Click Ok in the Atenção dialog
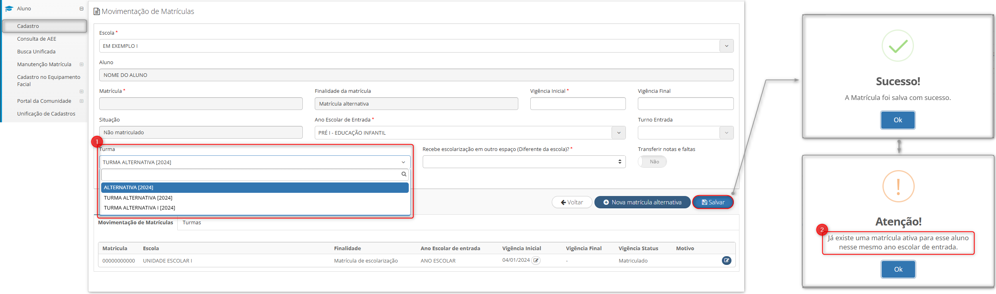Viewport: 996px width, 294px height. pos(898,269)
